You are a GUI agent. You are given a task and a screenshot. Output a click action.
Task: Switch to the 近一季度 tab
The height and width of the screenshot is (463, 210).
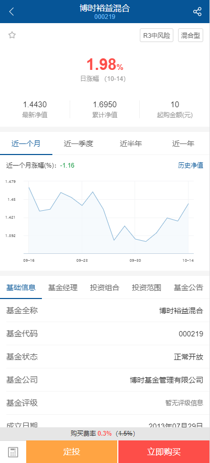79,144
